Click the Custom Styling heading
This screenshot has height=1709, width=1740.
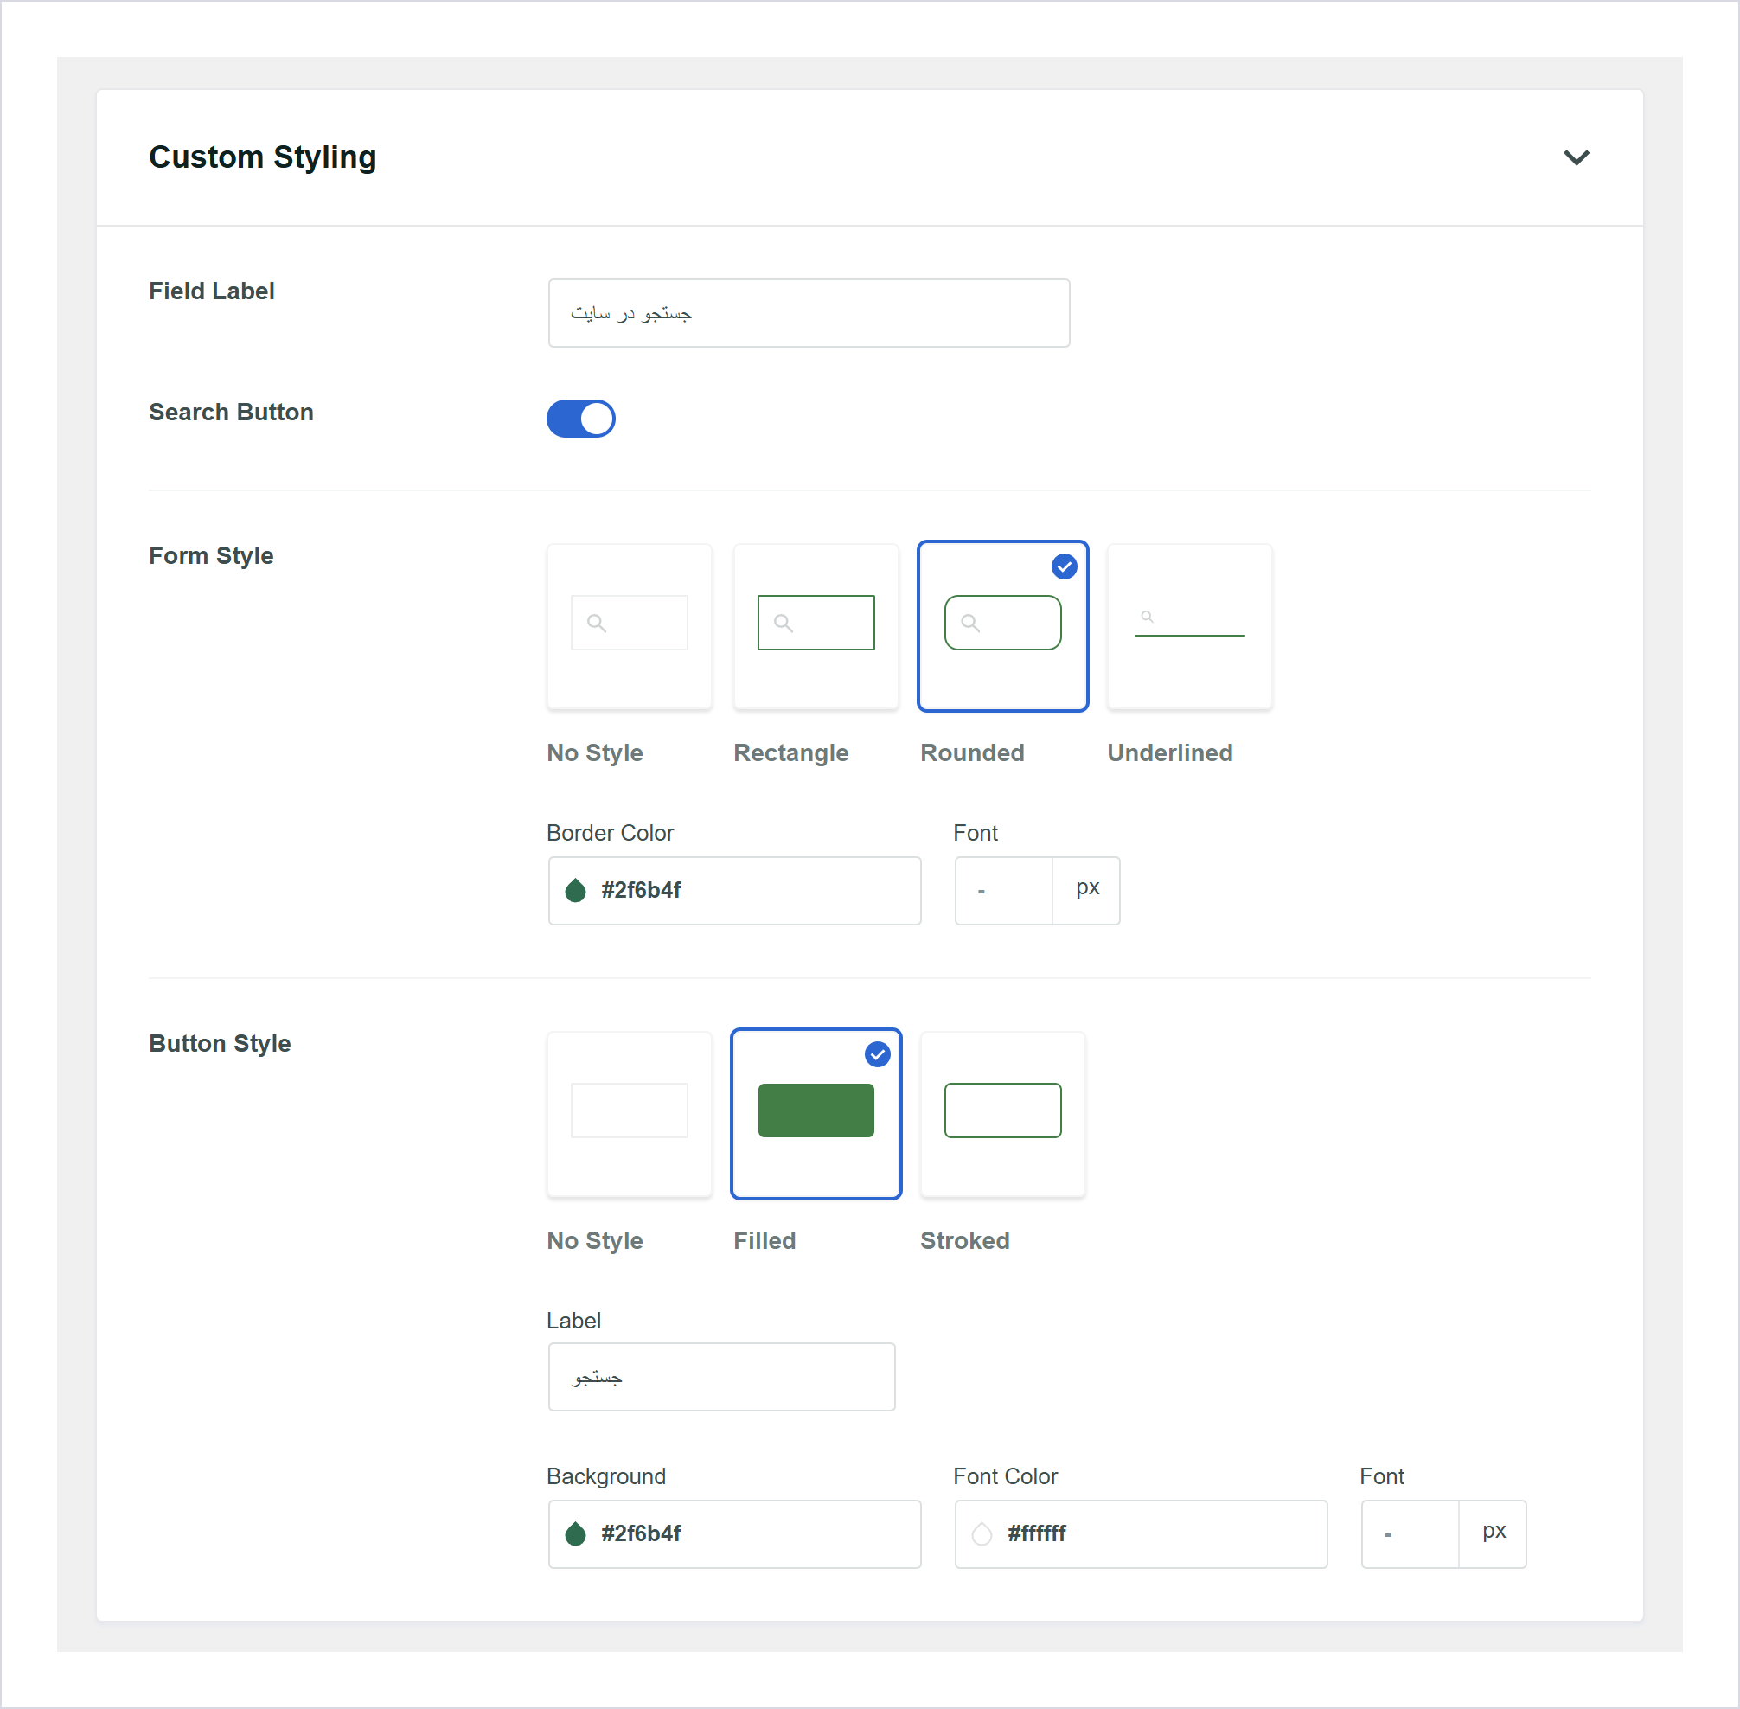pos(262,157)
